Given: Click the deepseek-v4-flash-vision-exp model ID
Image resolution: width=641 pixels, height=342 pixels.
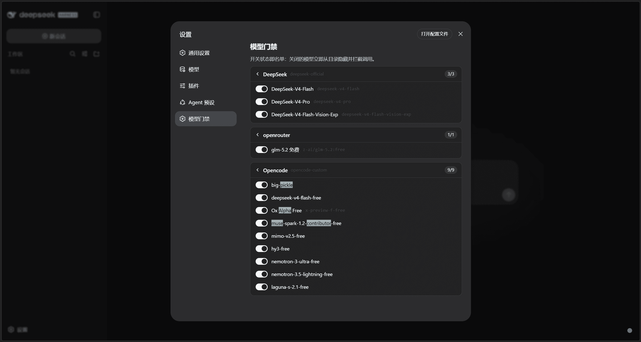Looking at the screenshot, I should click(376, 114).
